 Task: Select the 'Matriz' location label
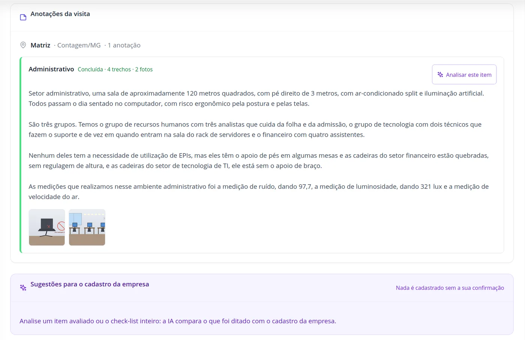[40, 45]
